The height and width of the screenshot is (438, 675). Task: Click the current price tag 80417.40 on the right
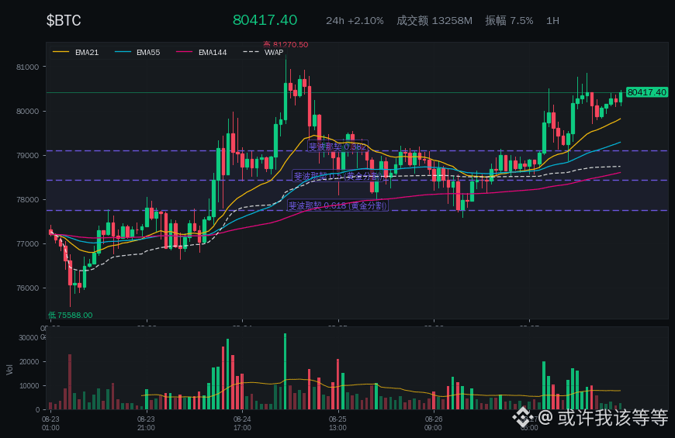point(646,92)
